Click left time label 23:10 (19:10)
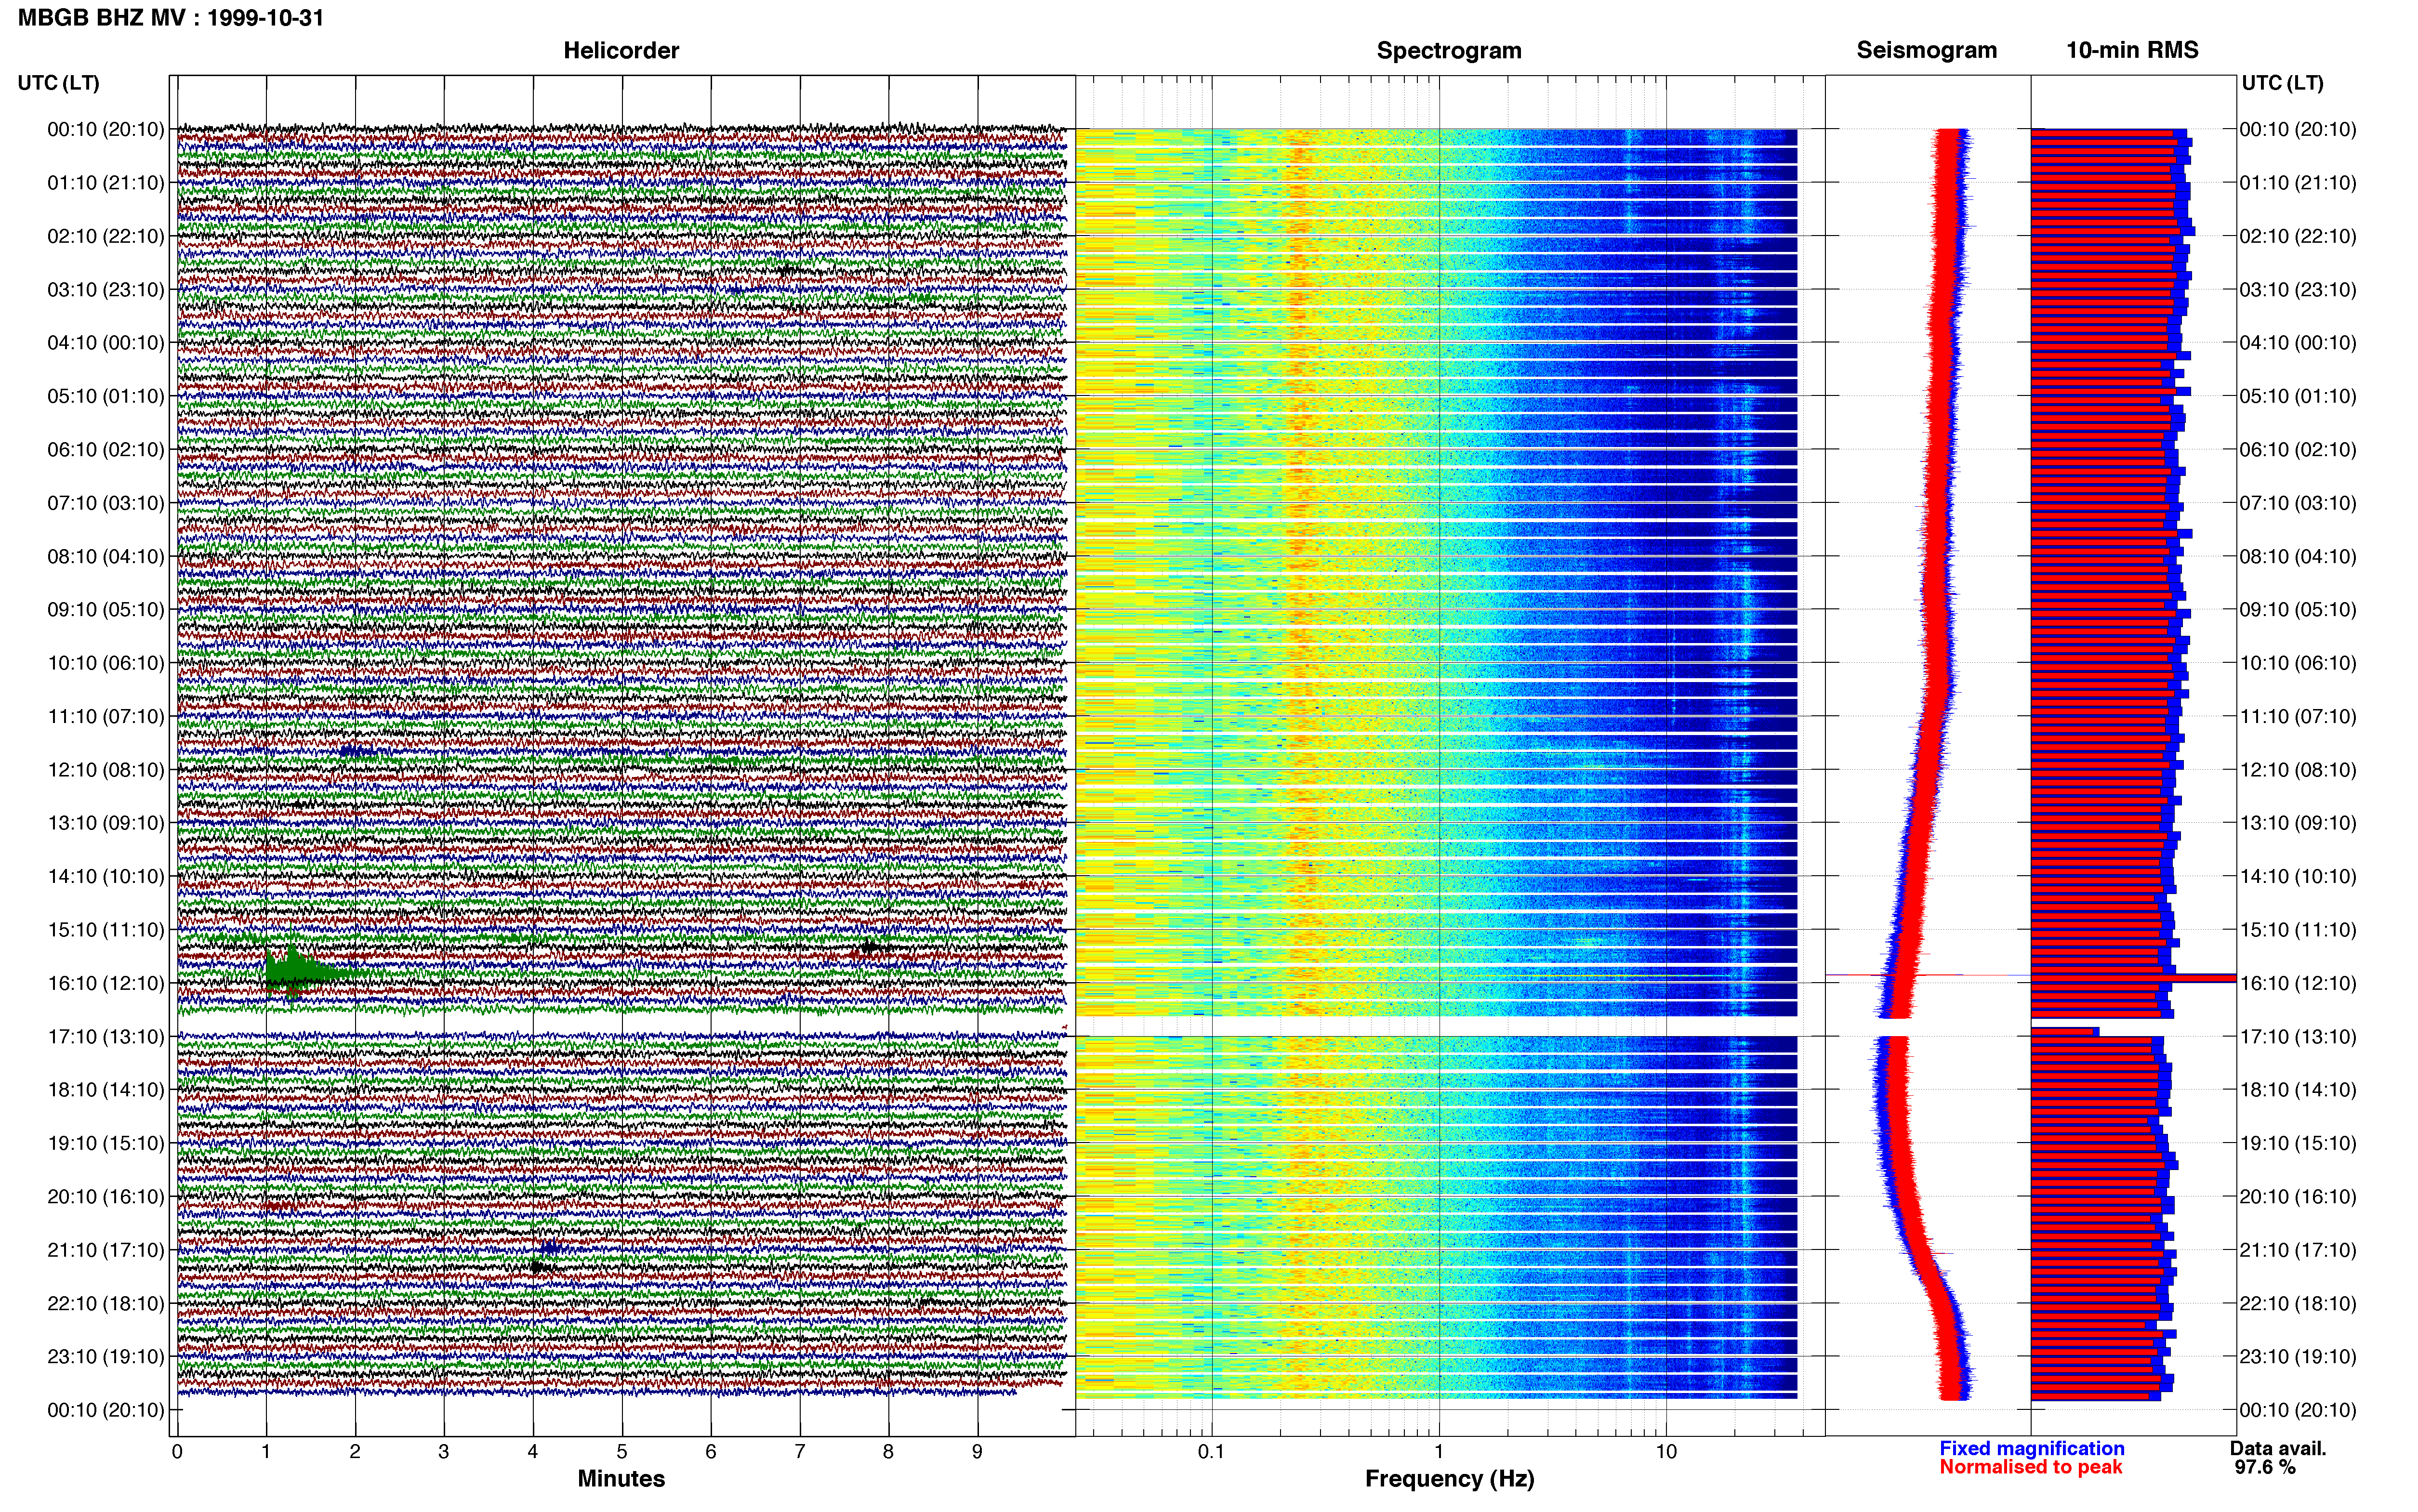 [x=106, y=1357]
